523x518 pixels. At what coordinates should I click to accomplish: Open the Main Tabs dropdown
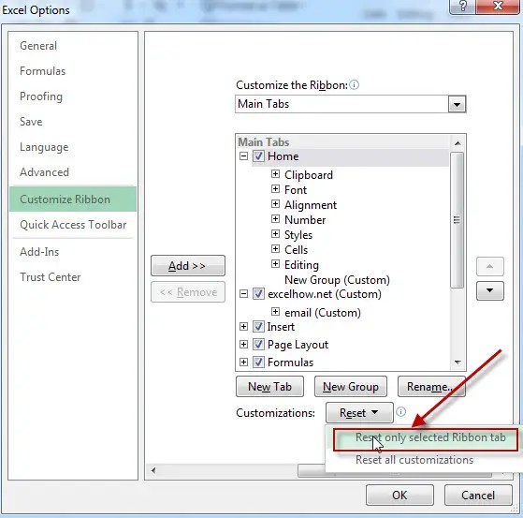[x=457, y=104]
